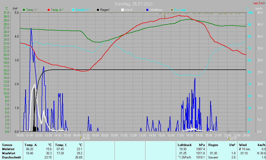Click the pressure maximum '1011.8'
The height and width of the screenshot is (160, 266).
click(x=200, y=153)
